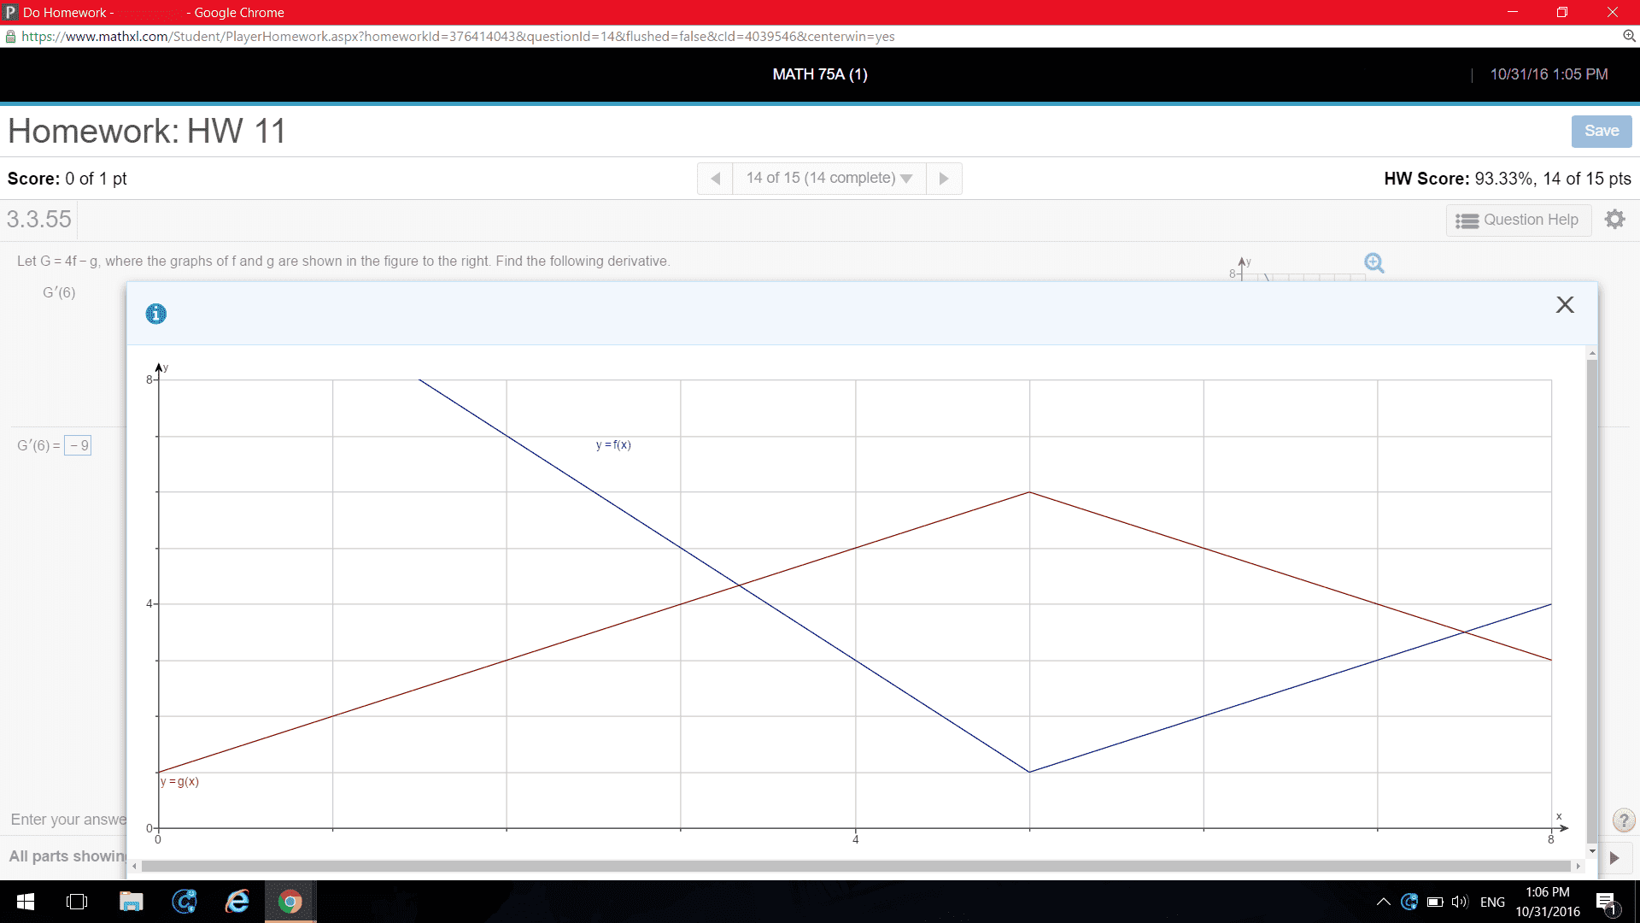Open the Windows Start menu
Viewport: 1640px width, 923px height.
pos(26,902)
